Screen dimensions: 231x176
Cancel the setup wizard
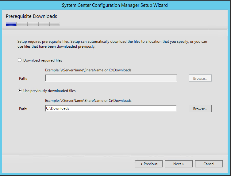(209, 164)
